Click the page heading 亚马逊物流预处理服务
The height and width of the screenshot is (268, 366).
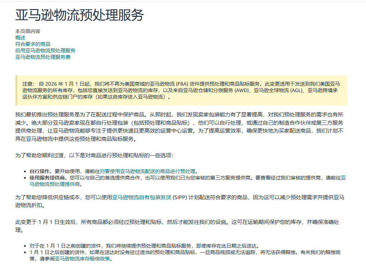pyautogui.click(x=80, y=15)
